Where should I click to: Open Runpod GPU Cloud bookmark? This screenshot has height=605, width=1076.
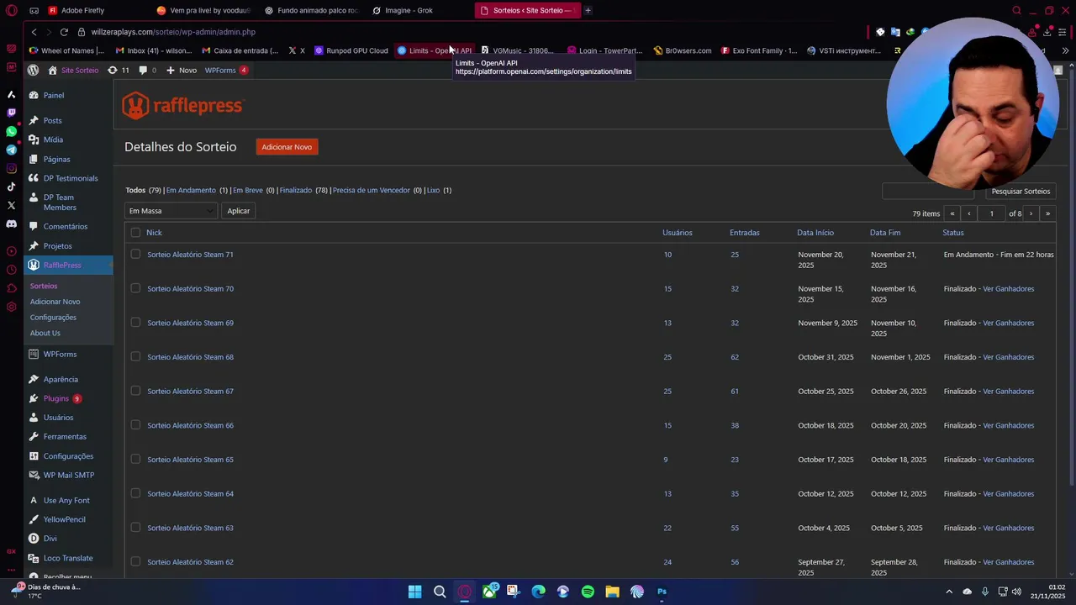point(351,50)
